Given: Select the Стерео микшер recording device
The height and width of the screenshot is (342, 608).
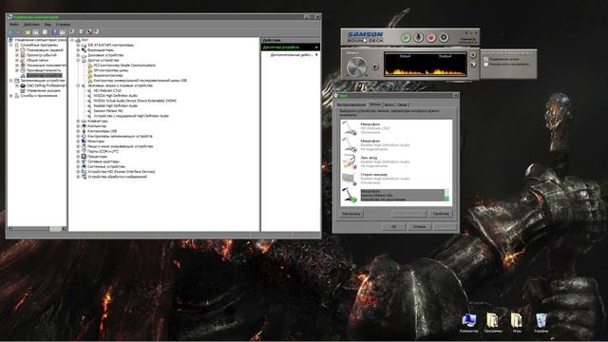Looking at the screenshot, I should [x=395, y=179].
